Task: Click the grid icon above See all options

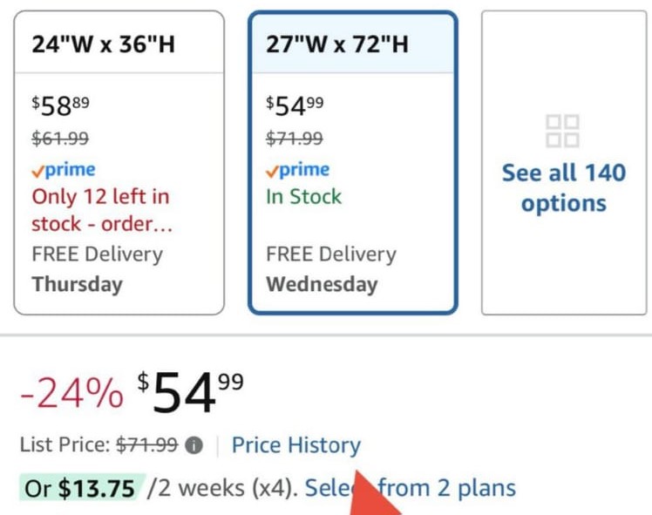Action: pos(562,131)
